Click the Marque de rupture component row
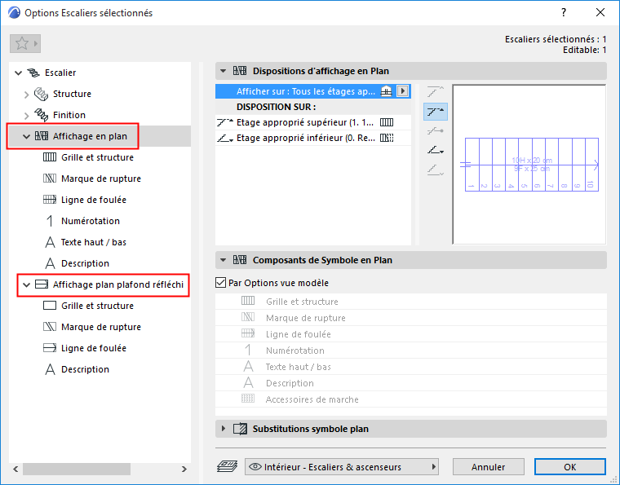Viewport: 620px width, 485px height. pos(411,318)
